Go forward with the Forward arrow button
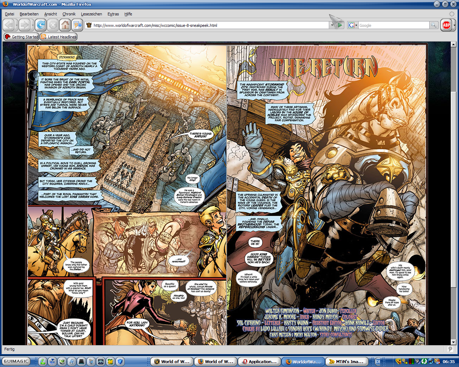This screenshot has width=459, height=367. (x=24, y=25)
